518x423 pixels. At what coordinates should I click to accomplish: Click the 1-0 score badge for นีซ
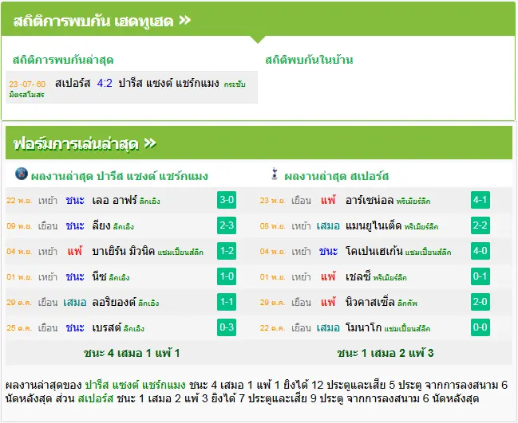pos(227,276)
